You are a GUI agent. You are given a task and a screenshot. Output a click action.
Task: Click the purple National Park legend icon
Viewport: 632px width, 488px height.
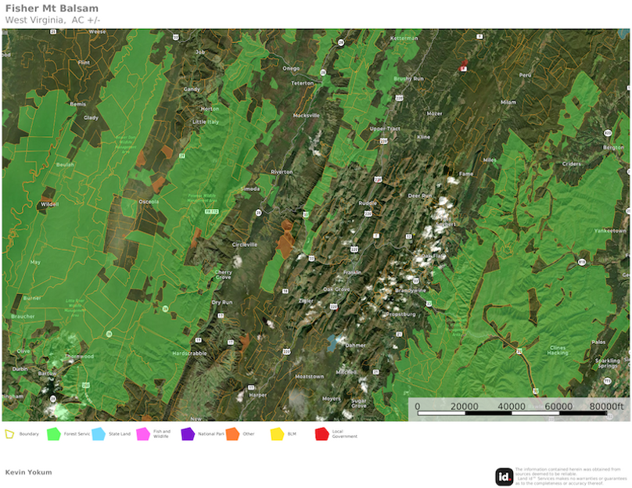point(188,433)
